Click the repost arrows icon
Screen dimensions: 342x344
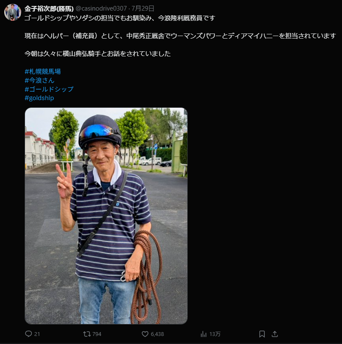click(x=87, y=334)
